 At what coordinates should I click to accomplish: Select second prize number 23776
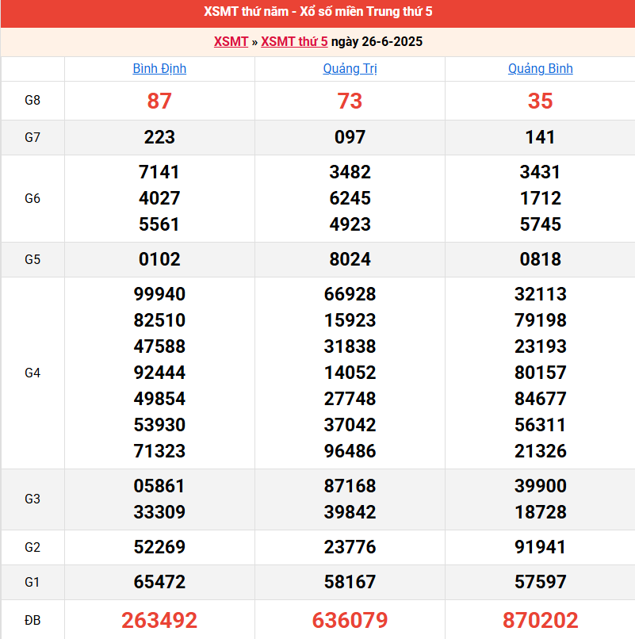click(350, 547)
